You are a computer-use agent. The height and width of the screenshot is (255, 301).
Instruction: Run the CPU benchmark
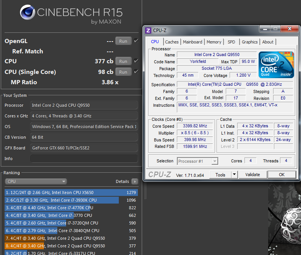click(x=123, y=61)
